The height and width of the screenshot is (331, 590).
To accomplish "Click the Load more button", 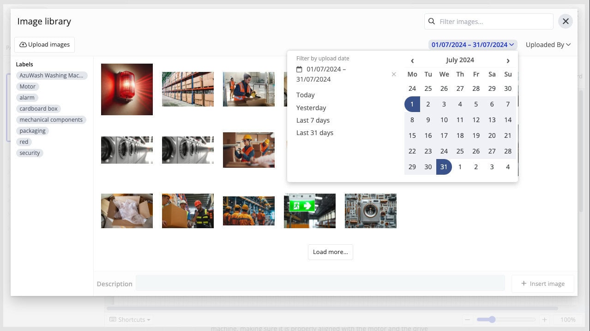I will click(331, 252).
